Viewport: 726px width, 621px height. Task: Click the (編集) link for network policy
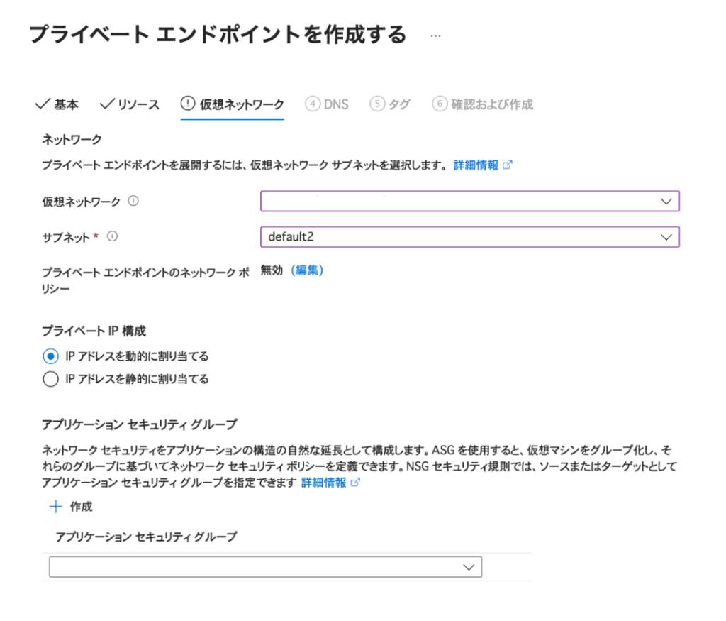[307, 270]
